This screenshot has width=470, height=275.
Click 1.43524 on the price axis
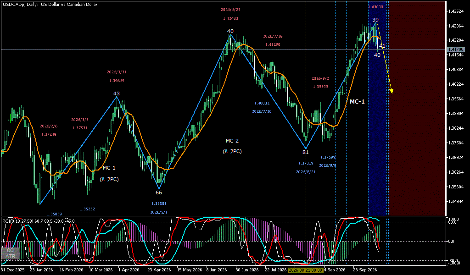[x=456, y=11]
